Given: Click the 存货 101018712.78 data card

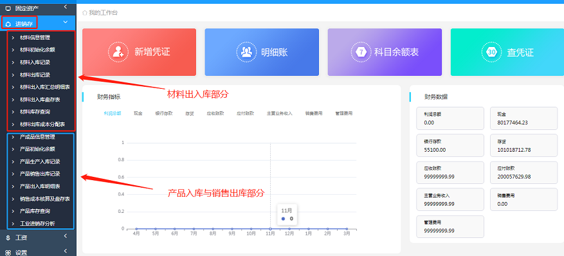Looking at the screenshot, I should click(523, 145).
